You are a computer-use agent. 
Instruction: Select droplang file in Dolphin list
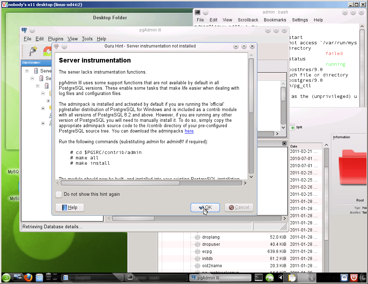pos(211,237)
